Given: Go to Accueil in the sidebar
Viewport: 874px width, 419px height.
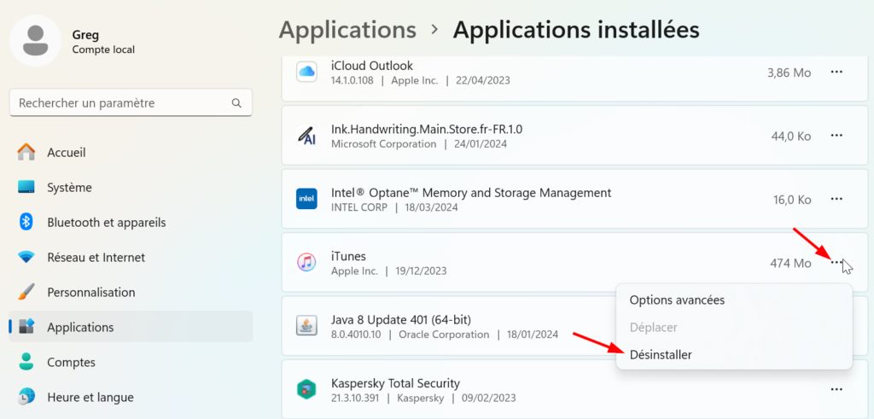Looking at the screenshot, I should [x=131, y=152].
